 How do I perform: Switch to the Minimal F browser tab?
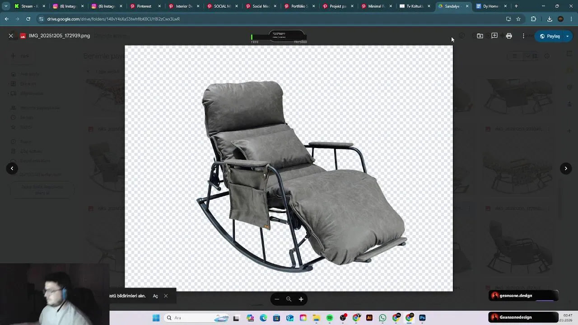[x=376, y=6]
